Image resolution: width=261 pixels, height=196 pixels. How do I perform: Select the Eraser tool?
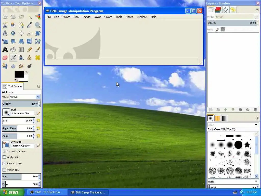pos(5,58)
